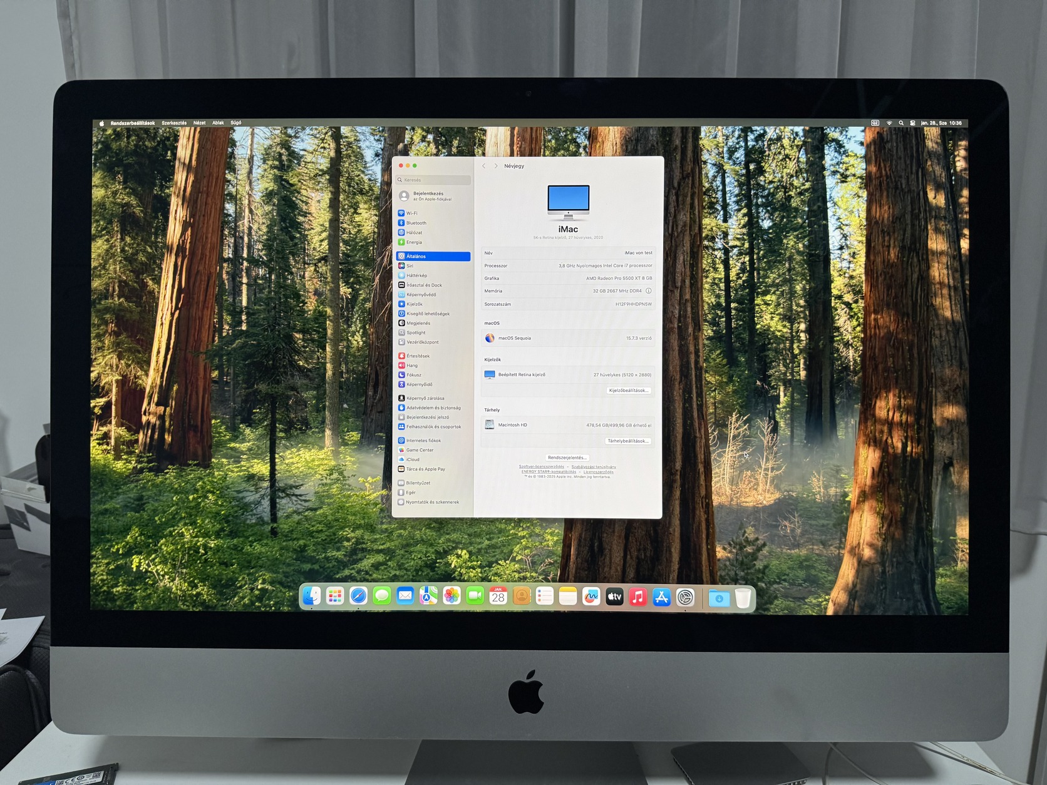Select Bluetooth in the settings sidebar

(x=433, y=223)
